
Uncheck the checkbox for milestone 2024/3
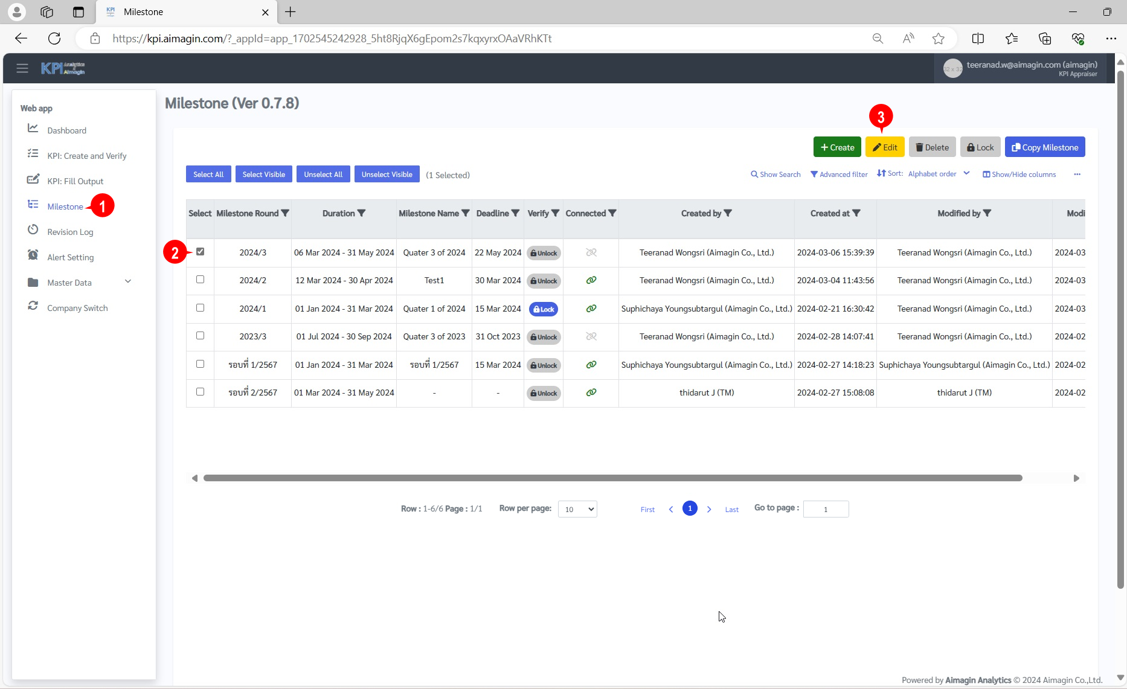pyautogui.click(x=200, y=252)
